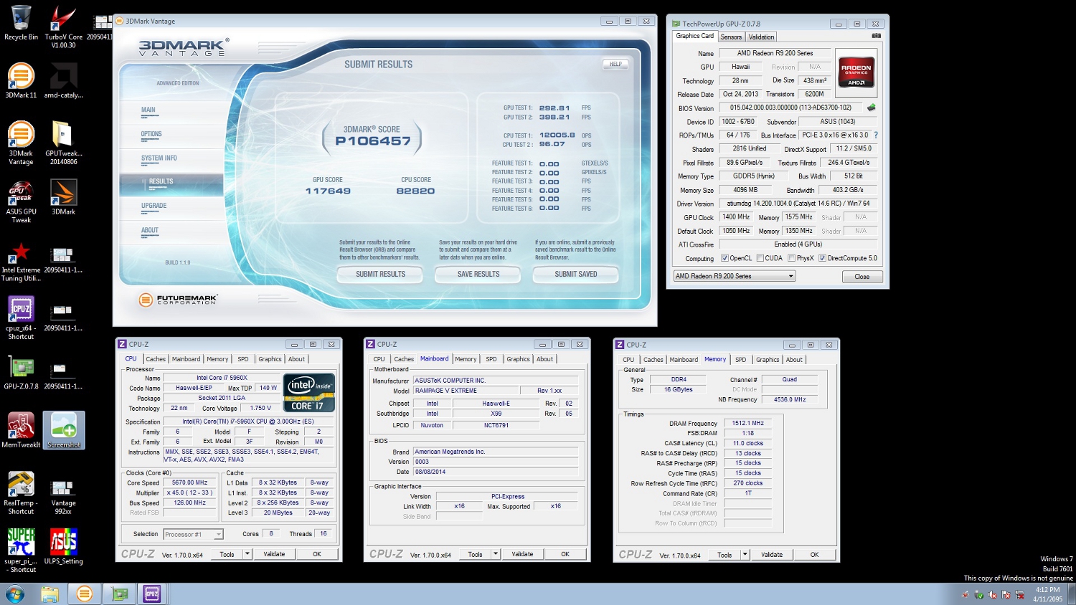The image size is (1076, 605).
Task: Click the SAVE RESULTS button
Action: (x=478, y=274)
